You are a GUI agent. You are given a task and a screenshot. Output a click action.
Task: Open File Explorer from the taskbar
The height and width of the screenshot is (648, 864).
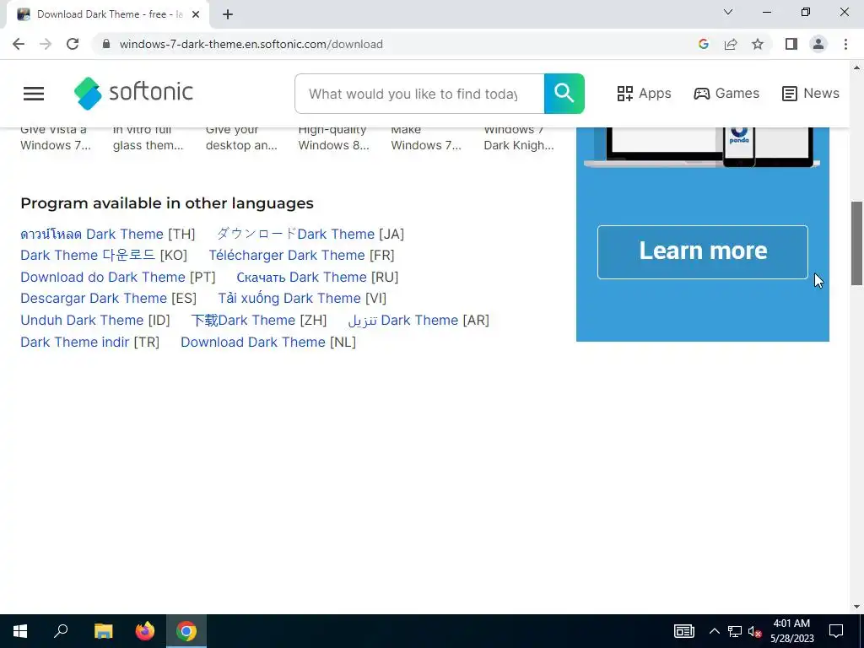pyautogui.click(x=103, y=631)
